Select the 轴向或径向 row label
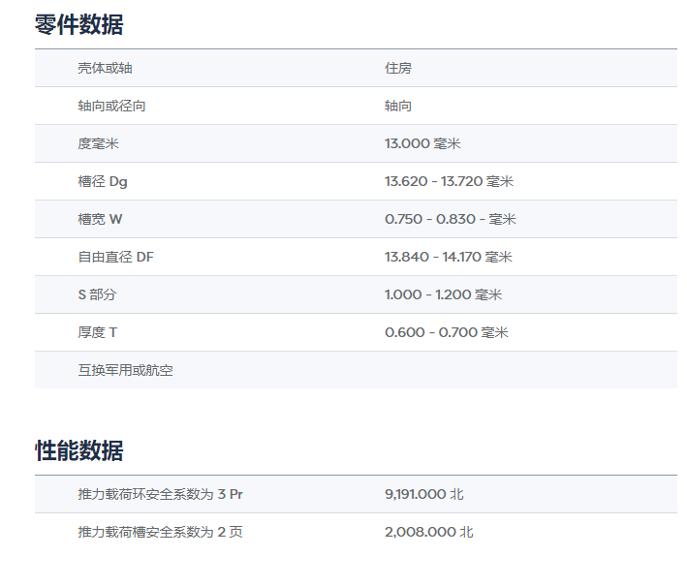This screenshot has height=587, width=687. point(111,106)
